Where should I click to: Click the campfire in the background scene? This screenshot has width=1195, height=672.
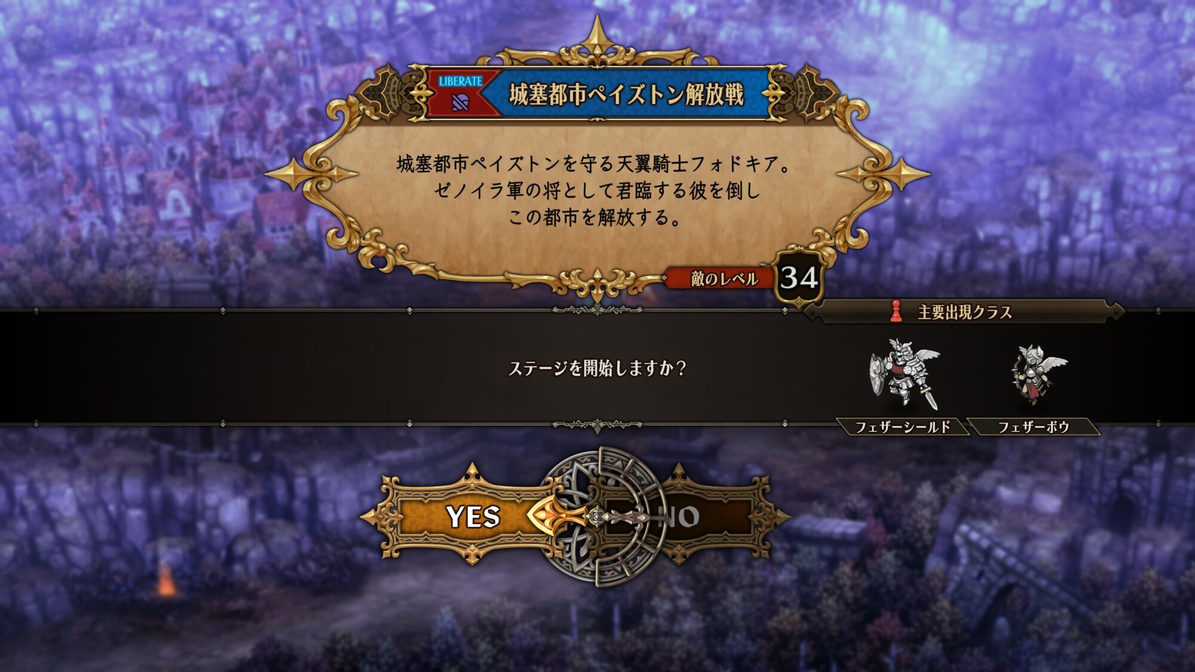coord(167,581)
